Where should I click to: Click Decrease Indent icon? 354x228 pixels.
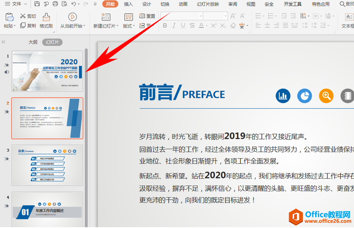284,16
